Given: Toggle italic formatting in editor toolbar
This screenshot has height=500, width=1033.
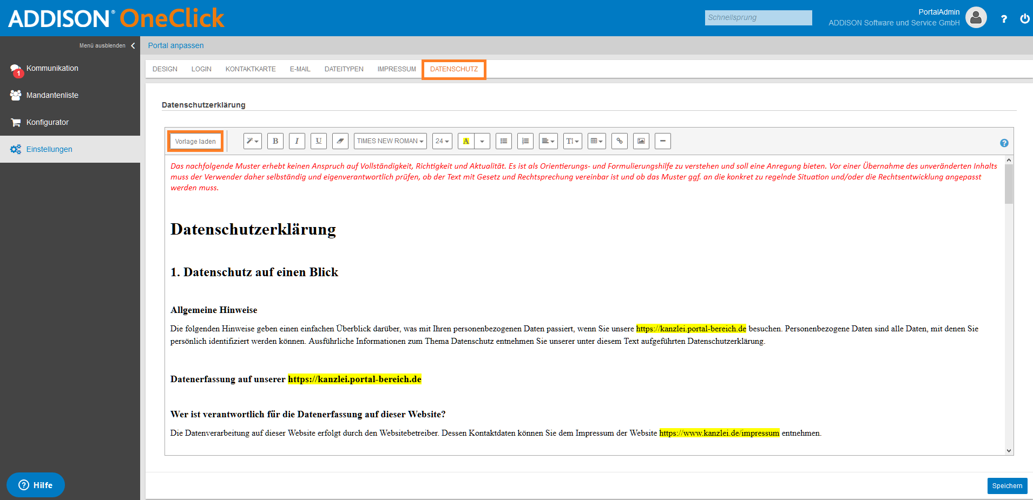Looking at the screenshot, I should pos(297,141).
